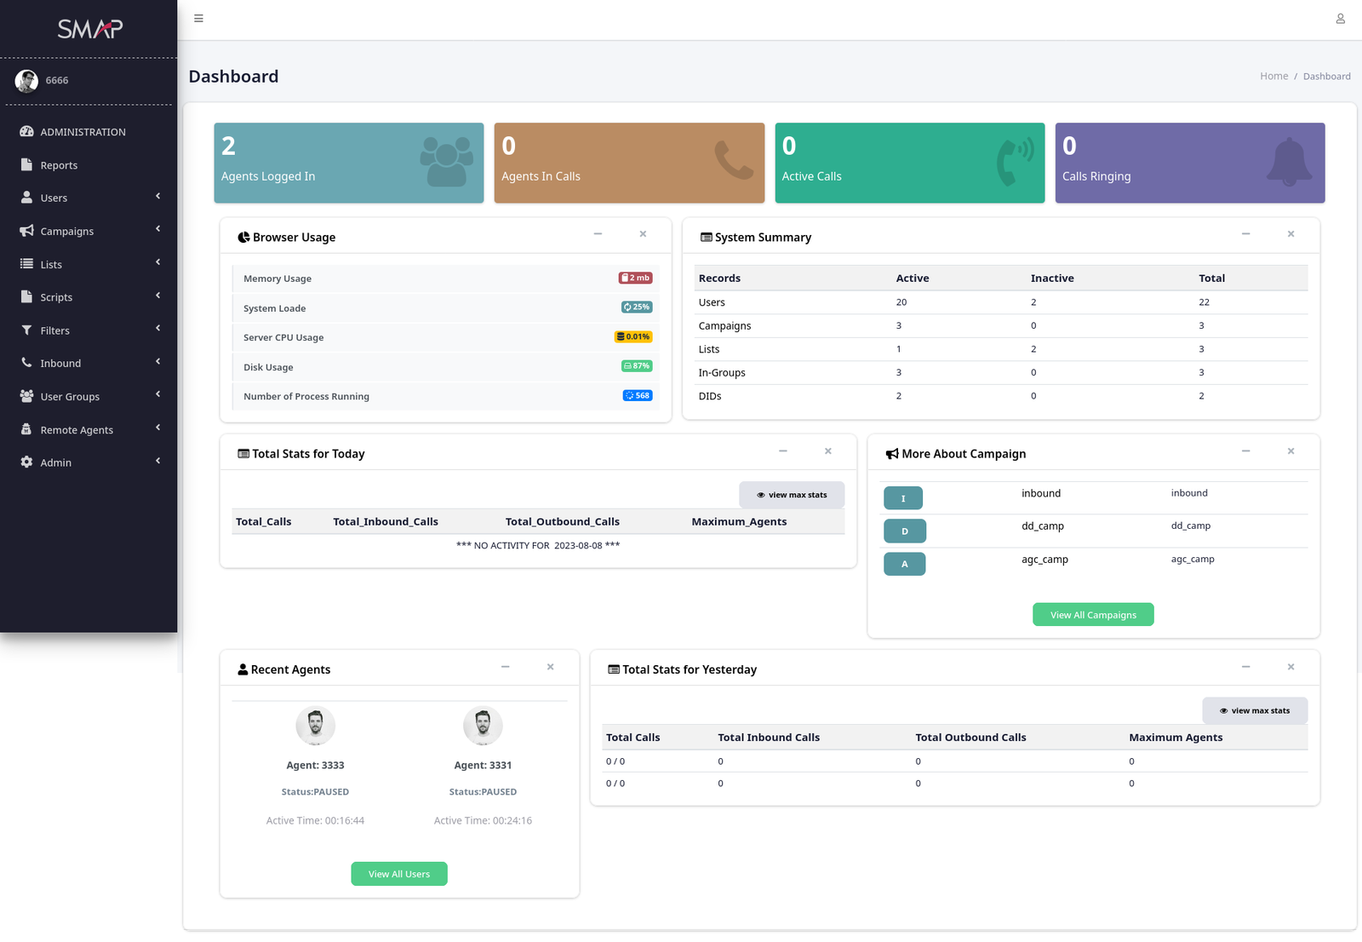Open the Reports section from sidebar
Image resolution: width=1362 pixels, height=942 pixels.
pyautogui.click(x=59, y=164)
